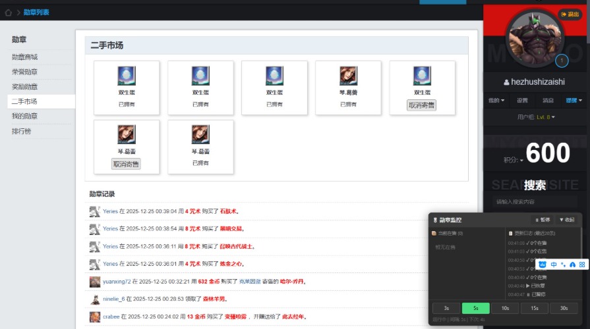Image resolution: width=590 pixels, height=329 pixels.
Task: Open 勋章商城 in the left sidebar
Action: pos(25,57)
